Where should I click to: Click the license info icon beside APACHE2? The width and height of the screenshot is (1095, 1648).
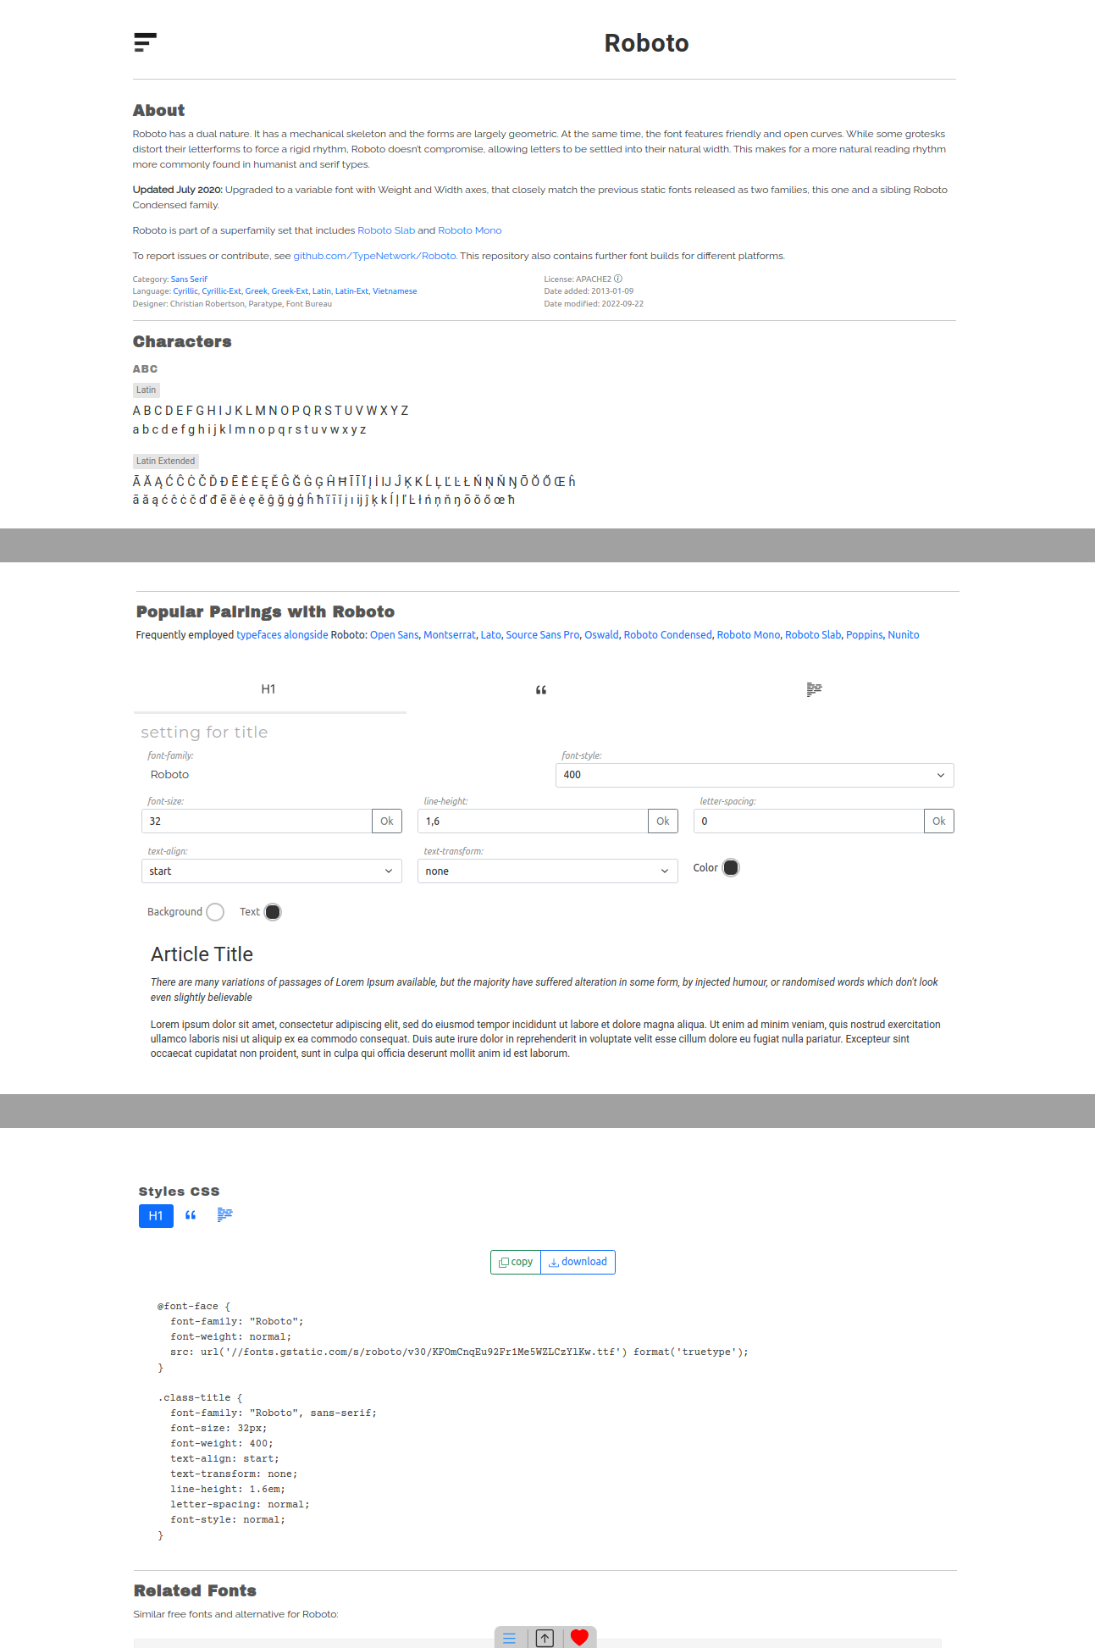tap(618, 279)
